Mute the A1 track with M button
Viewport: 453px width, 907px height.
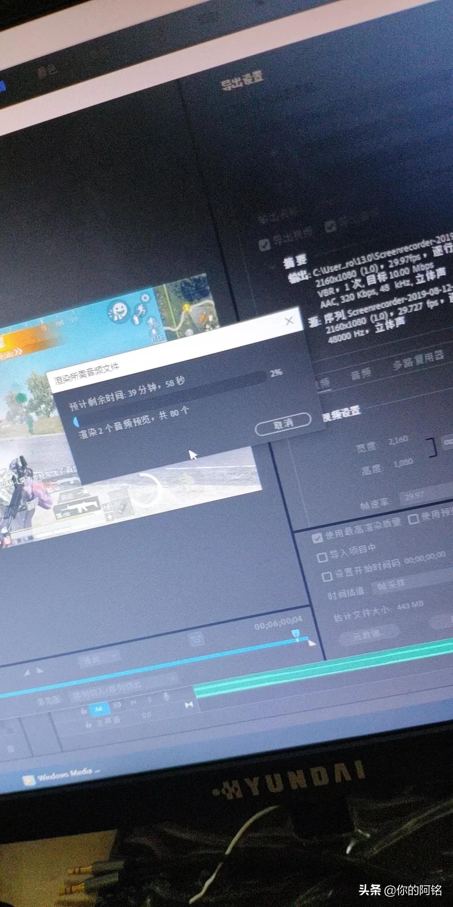tap(133, 703)
